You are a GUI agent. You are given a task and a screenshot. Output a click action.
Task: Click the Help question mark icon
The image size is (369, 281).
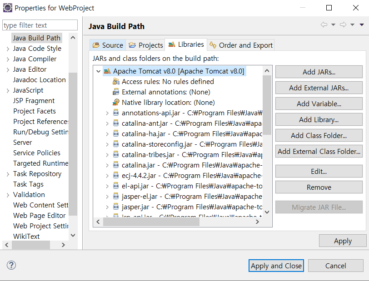11,265
